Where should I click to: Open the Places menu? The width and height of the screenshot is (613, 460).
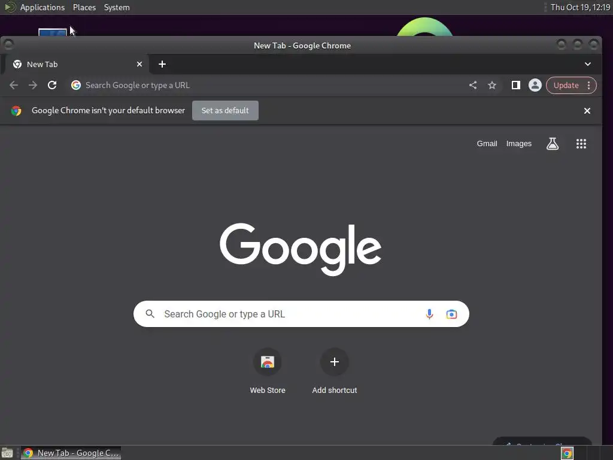pyautogui.click(x=84, y=7)
